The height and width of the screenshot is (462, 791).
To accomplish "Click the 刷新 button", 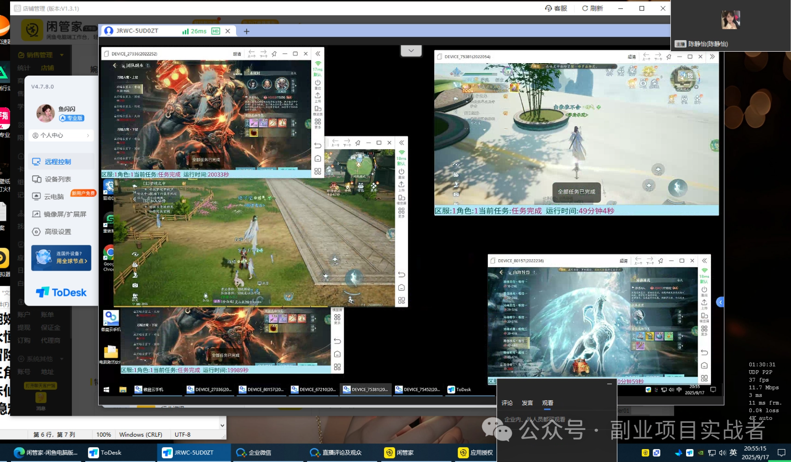I will point(592,8).
